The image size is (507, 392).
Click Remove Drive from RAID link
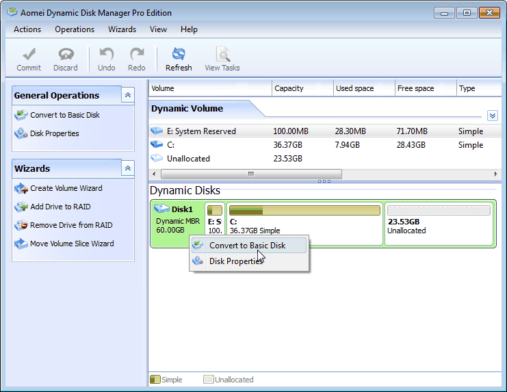[x=71, y=225]
